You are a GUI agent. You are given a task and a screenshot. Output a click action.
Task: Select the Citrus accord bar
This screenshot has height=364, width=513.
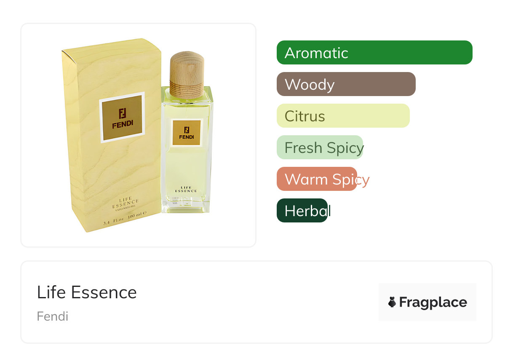point(343,116)
